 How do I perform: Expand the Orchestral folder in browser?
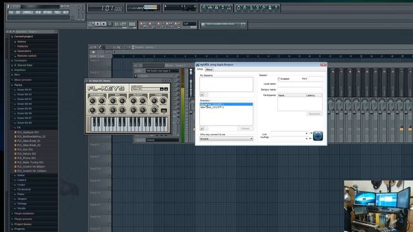pyautogui.click(x=24, y=189)
